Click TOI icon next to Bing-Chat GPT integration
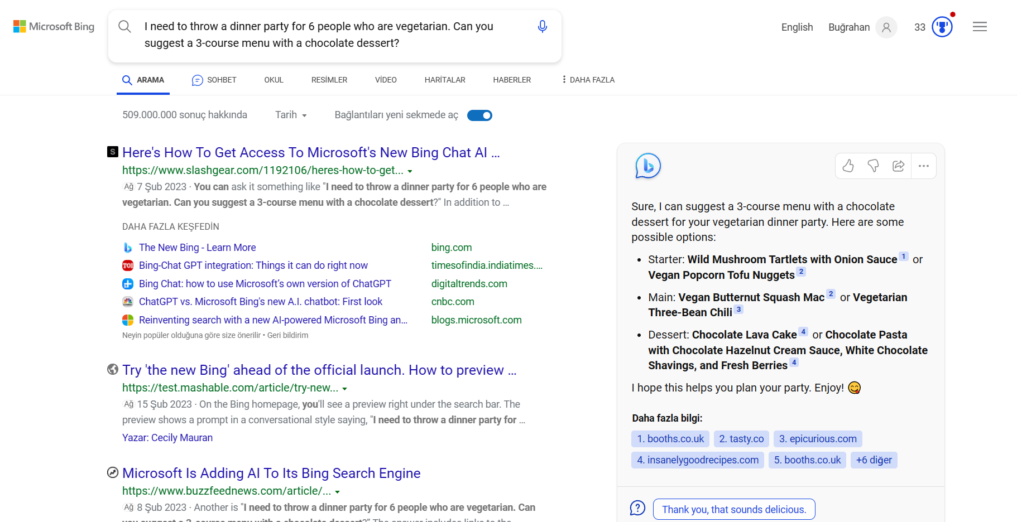This screenshot has height=522, width=1017. point(128,265)
